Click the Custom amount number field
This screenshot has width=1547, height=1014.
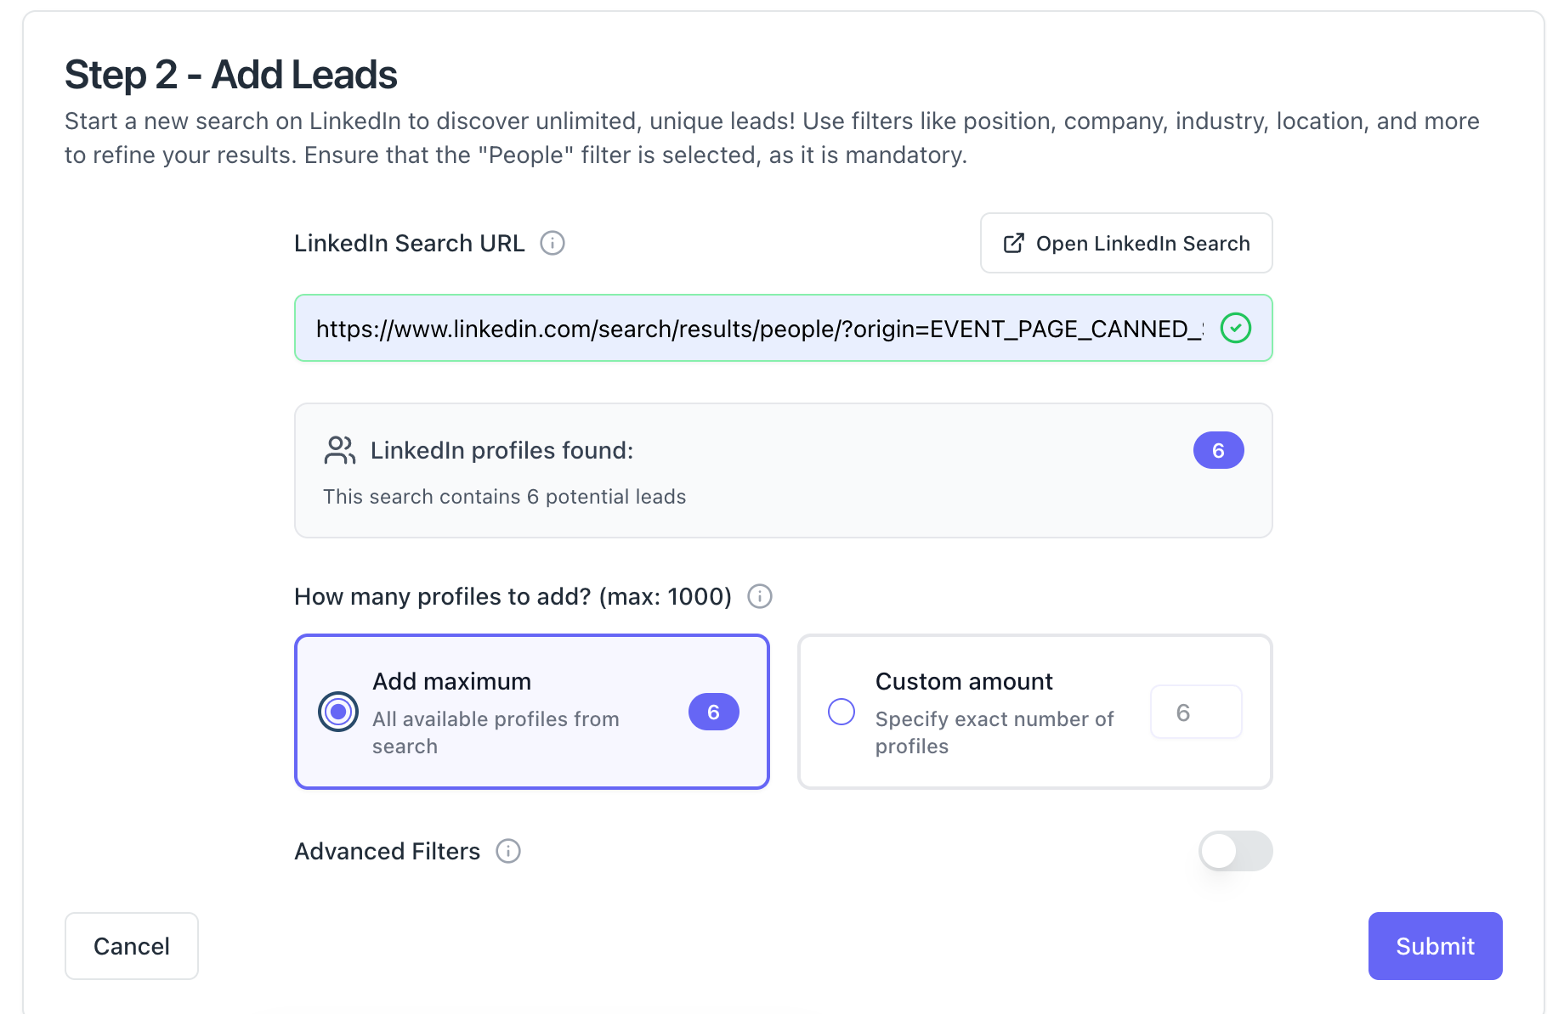click(1196, 712)
